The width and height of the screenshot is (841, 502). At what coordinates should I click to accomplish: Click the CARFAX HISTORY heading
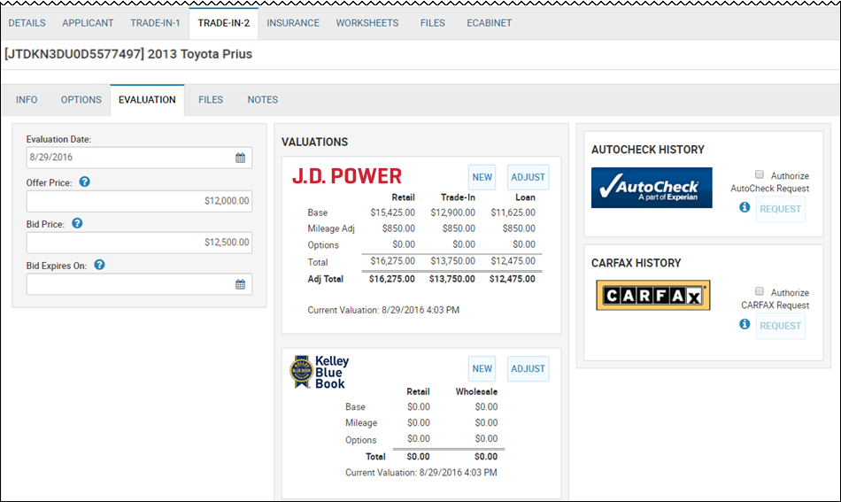pos(637,263)
